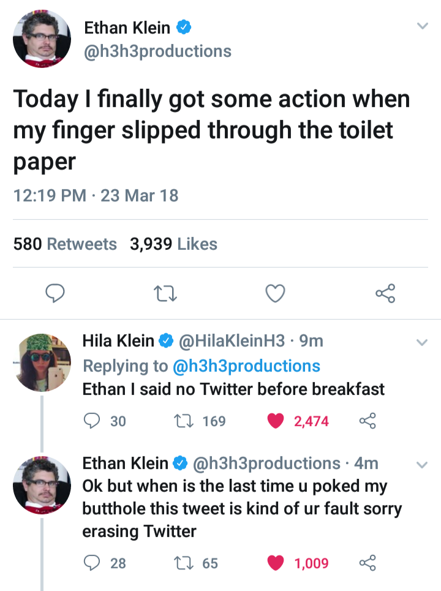Expand options chevron on Hila Klein's reply

coord(421,342)
